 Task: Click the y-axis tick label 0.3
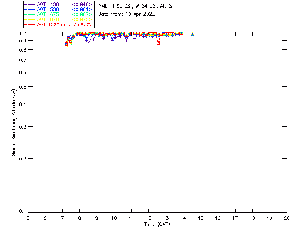23,127
